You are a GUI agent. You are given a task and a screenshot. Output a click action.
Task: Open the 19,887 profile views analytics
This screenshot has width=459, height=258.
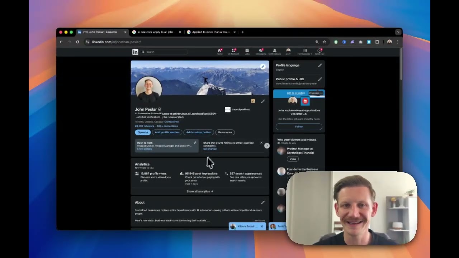(153, 173)
